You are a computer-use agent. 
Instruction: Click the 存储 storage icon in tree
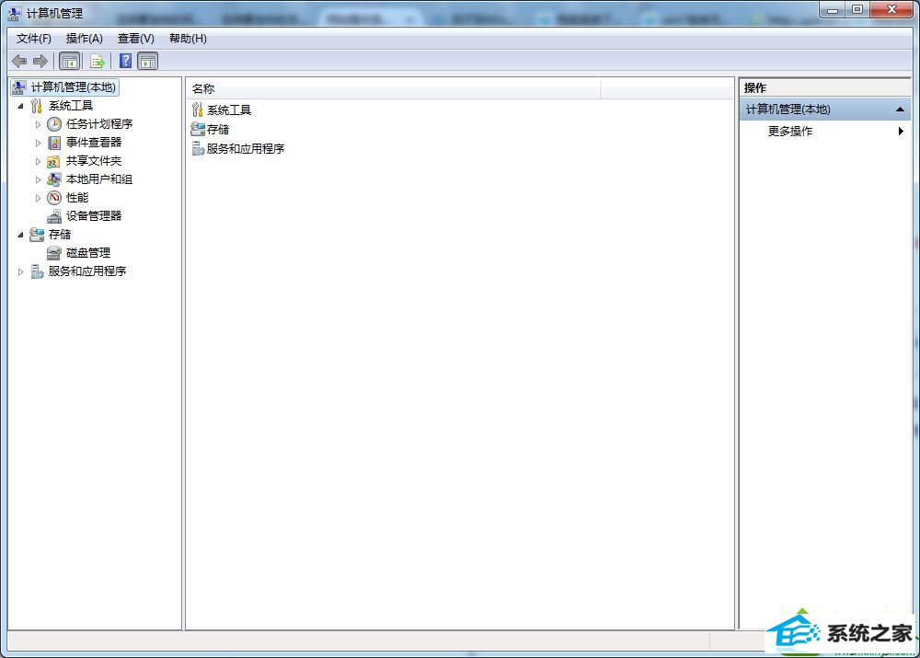pos(37,235)
